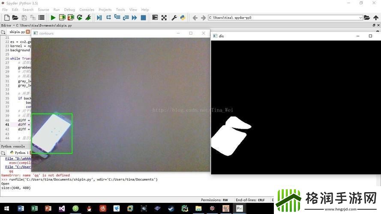381x214 pixels.
Task: Run the script with green play button
Action: [x=53, y=18]
